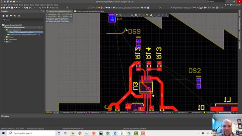The height and width of the screenshot is (136, 242).
Task: Select the Project Group 1.DsnWrk item
Action: point(12,25)
